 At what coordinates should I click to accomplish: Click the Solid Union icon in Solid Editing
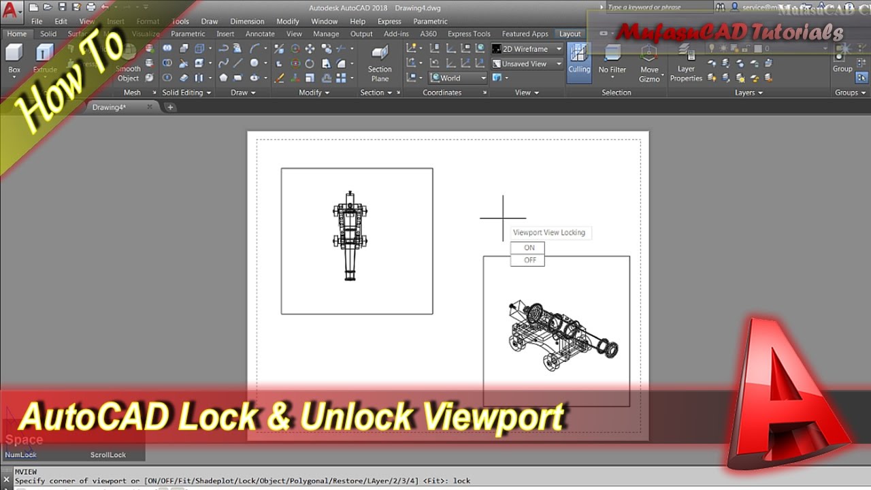[x=167, y=49]
